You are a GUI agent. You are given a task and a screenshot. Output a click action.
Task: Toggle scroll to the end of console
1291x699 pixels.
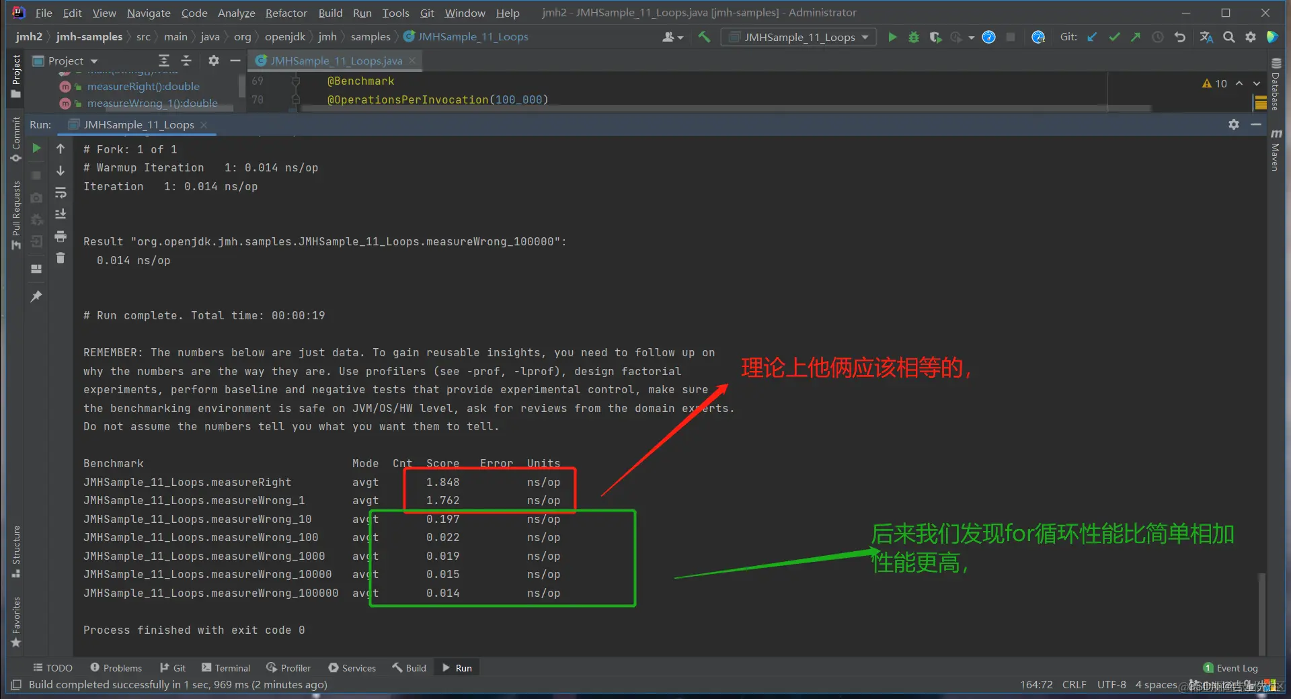pos(61,214)
